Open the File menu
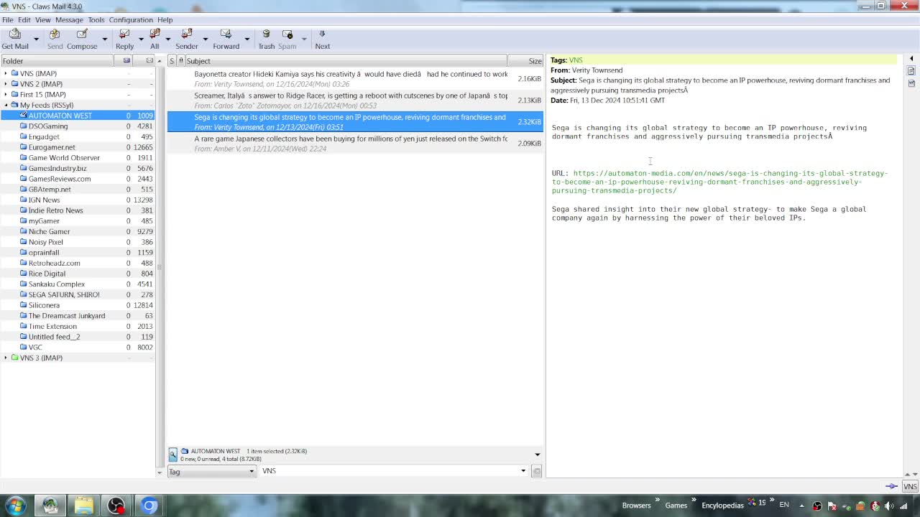The height and width of the screenshot is (517, 920). click(7, 20)
